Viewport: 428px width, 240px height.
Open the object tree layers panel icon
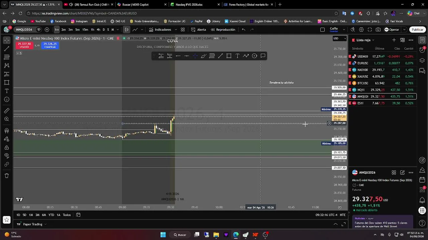pyautogui.click(x=422, y=61)
